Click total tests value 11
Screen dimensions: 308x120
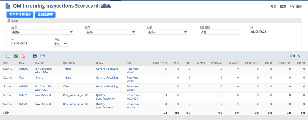(x=165, y=78)
